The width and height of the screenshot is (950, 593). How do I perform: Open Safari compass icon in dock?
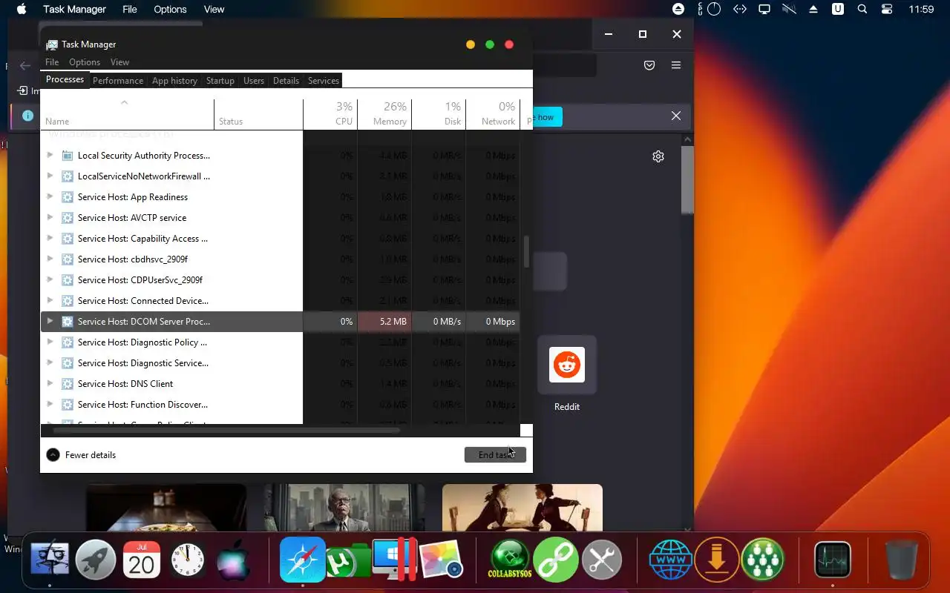(x=303, y=560)
